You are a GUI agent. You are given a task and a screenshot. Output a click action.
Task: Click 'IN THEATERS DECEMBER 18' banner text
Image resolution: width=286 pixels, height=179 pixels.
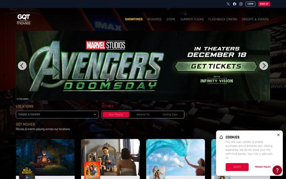click(x=217, y=52)
